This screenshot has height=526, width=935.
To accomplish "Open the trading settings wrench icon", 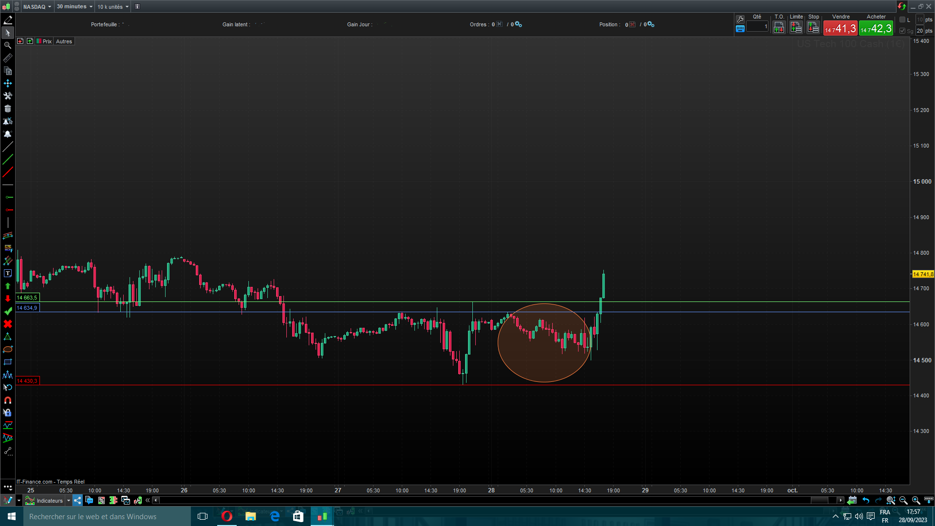I will [x=740, y=19].
